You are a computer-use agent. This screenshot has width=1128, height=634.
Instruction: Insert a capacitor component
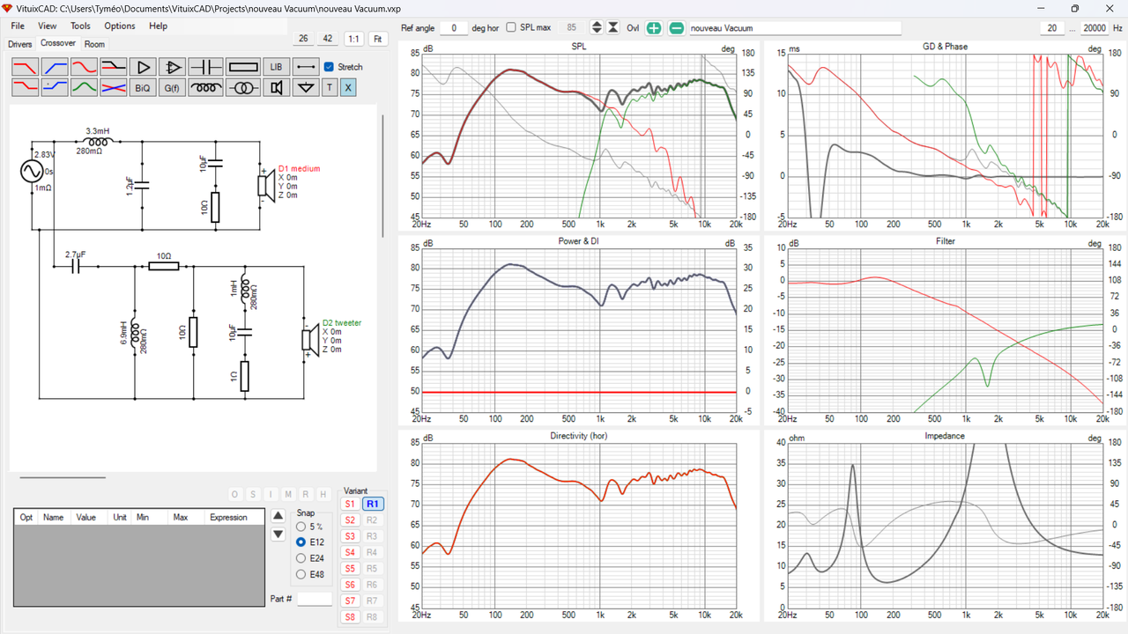[x=206, y=67]
